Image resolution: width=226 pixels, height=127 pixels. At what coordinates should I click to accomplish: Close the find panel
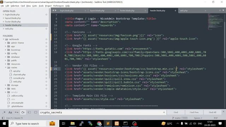tap(224, 111)
